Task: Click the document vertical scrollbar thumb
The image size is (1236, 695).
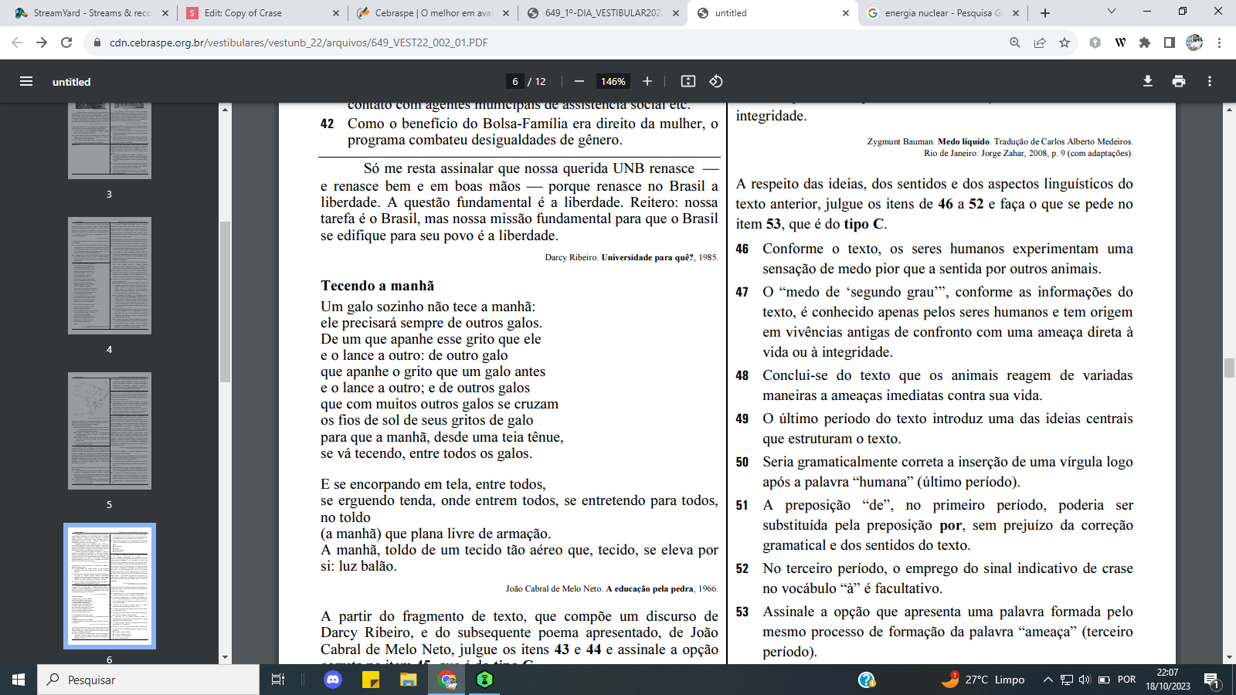Action: pos(1229,368)
